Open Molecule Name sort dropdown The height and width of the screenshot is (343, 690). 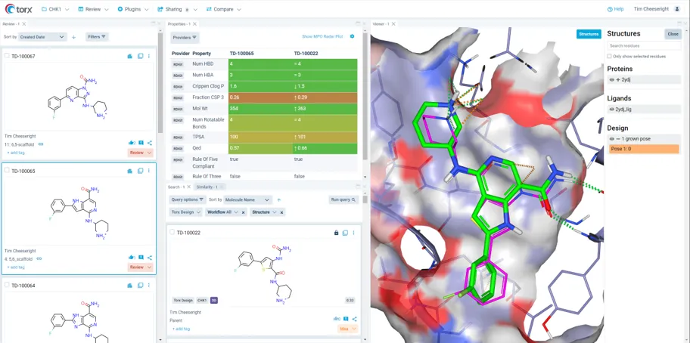[x=247, y=199]
